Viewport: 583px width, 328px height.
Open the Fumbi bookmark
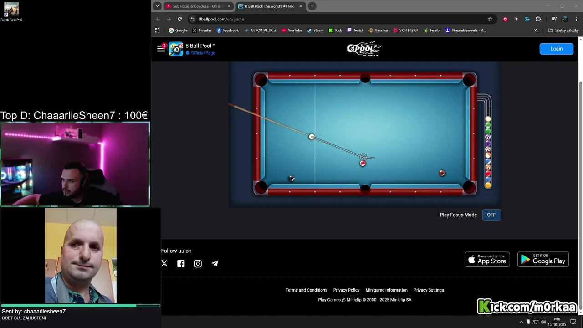pos(432,31)
